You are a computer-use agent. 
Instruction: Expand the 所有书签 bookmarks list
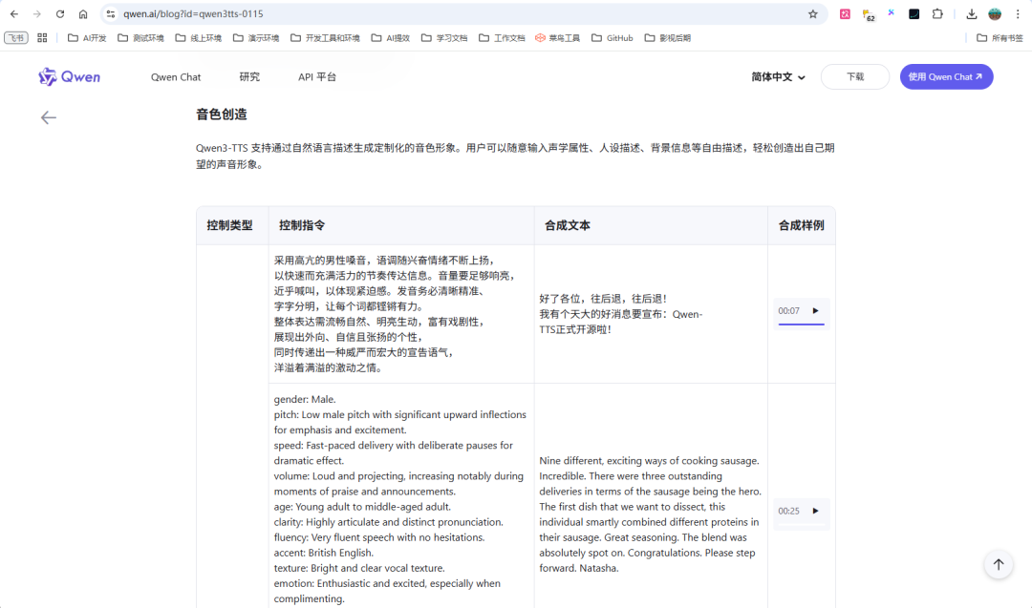tap(997, 37)
